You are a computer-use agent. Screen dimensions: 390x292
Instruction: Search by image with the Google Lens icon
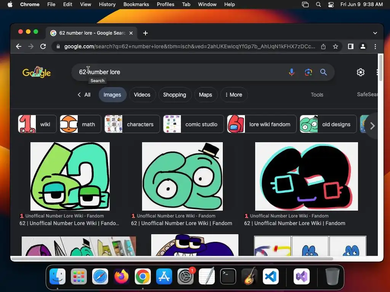pyautogui.click(x=308, y=72)
